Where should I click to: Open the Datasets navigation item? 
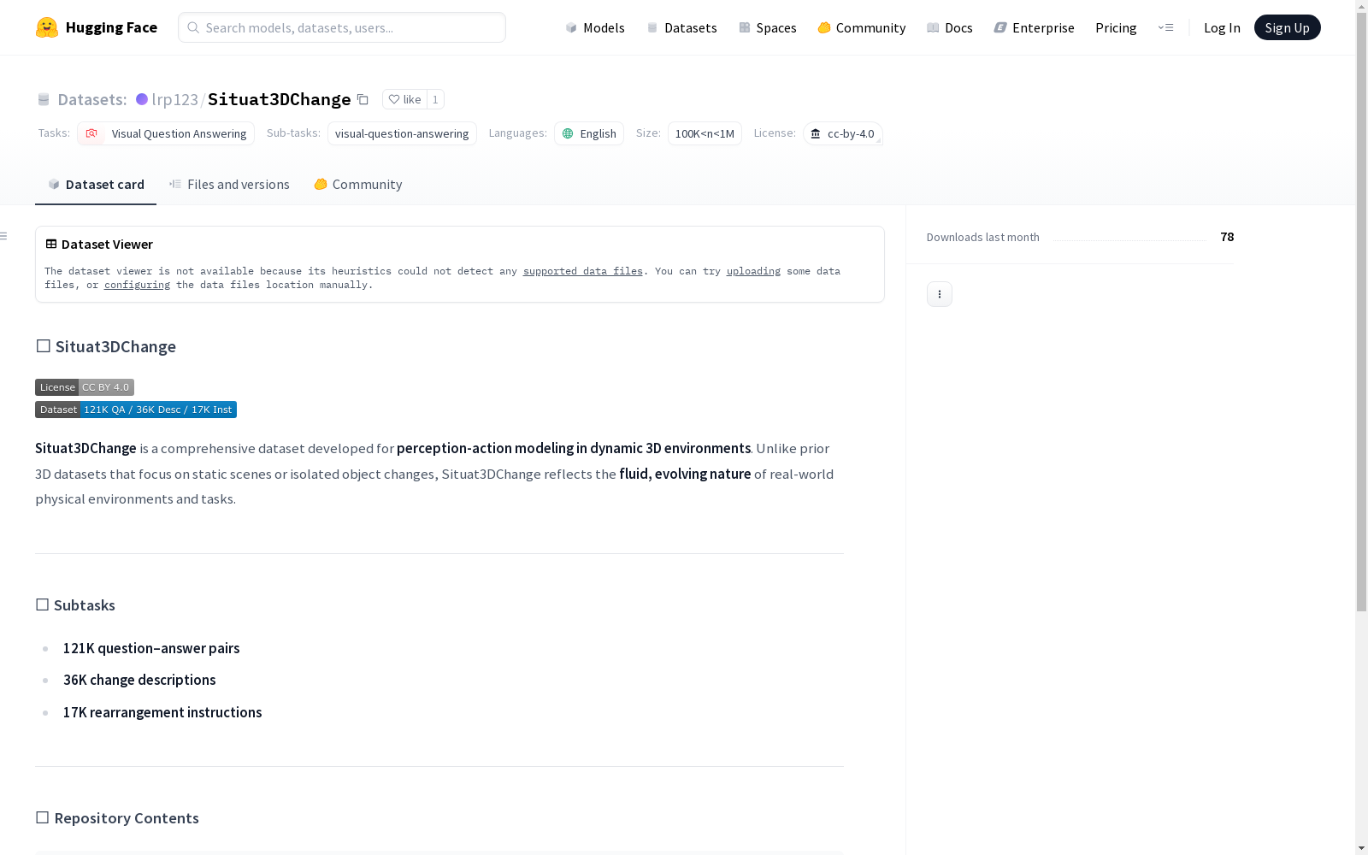(681, 27)
